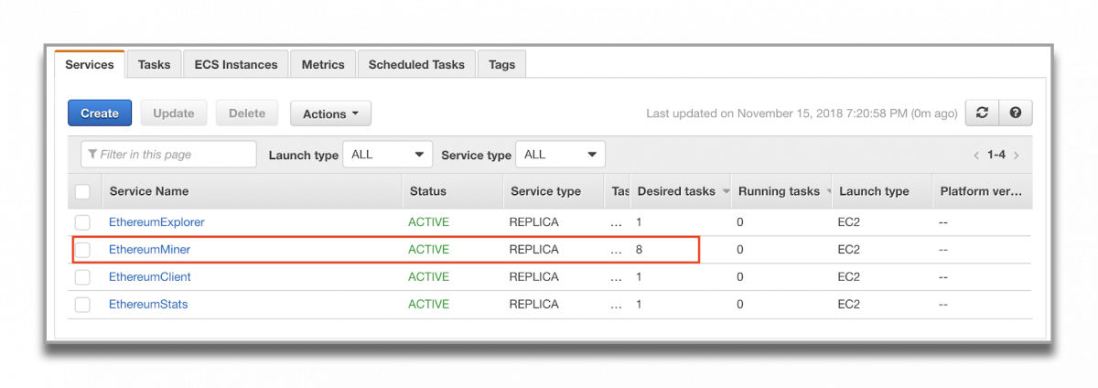This screenshot has height=388, width=1098.
Task: Open the Actions dropdown menu
Action: 330,113
